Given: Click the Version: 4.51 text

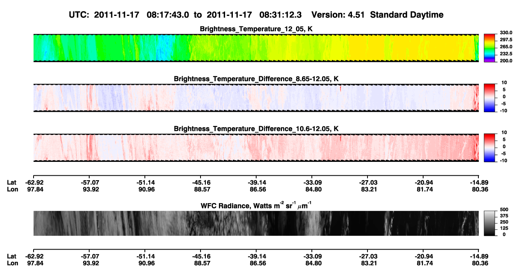Looking at the screenshot, I should [x=338, y=15].
